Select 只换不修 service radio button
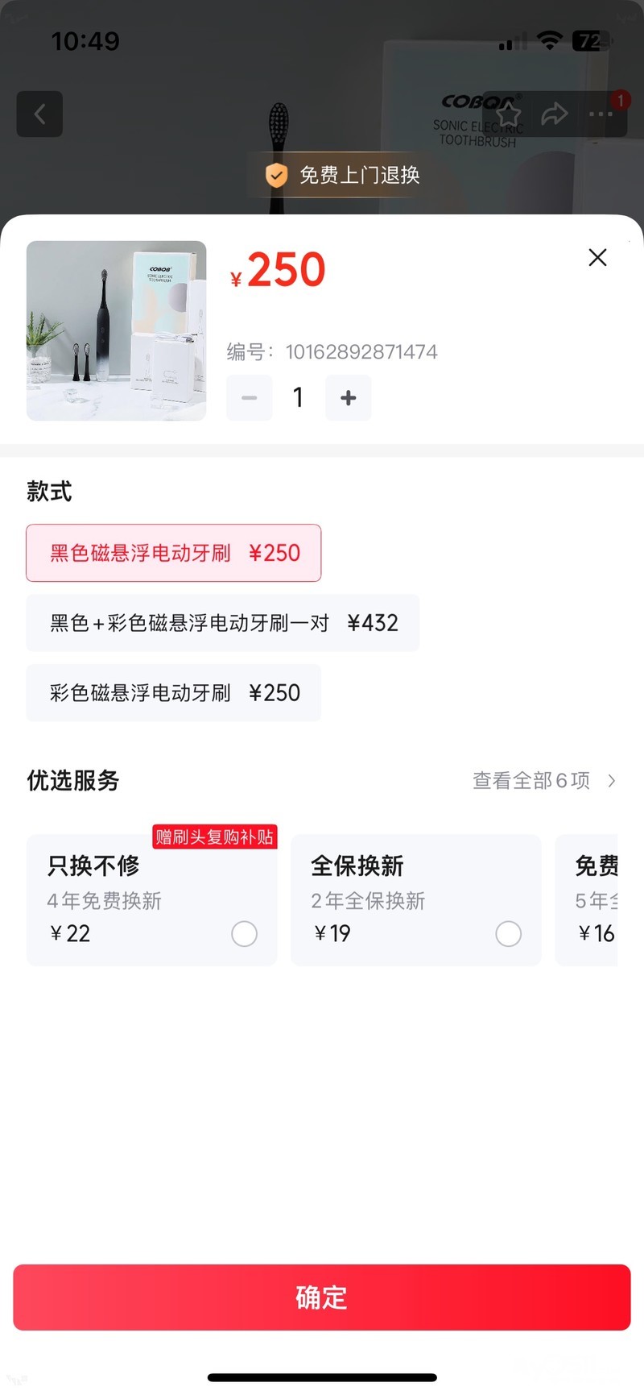The height and width of the screenshot is (1395, 644). click(244, 934)
